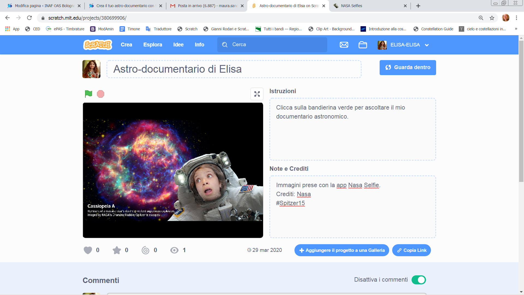Click the Guarda dentro button

pyautogui.click(x=408, y=67)
